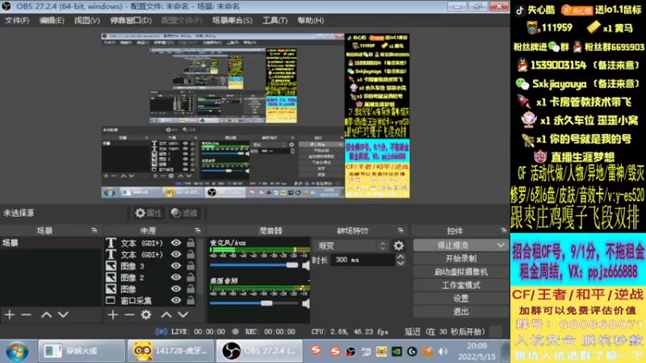Select the 场景 item in scenes list
The image size is (646, 363).
[51, 243]
